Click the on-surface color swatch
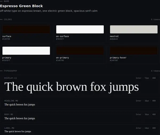Image resolution: width=160 pixels, height=135 pixels. (80, 29)
